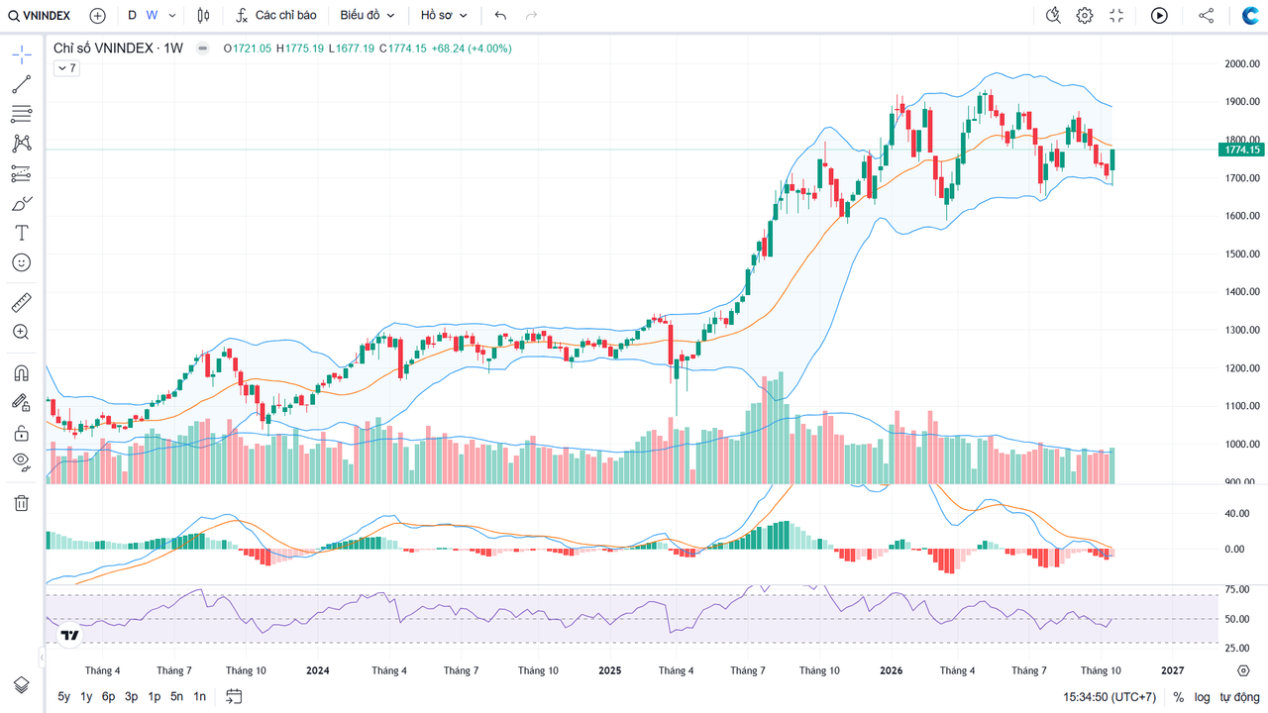Select the weekly W timeframe
Viewport: 1268px width, 713px height.
pos(152,16)
